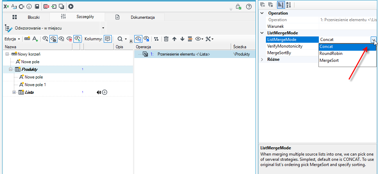Screen dimensions: 378x174
Task: Expand all categories icon in property grid
Action: pyautogui.click(x=270, y=5)
